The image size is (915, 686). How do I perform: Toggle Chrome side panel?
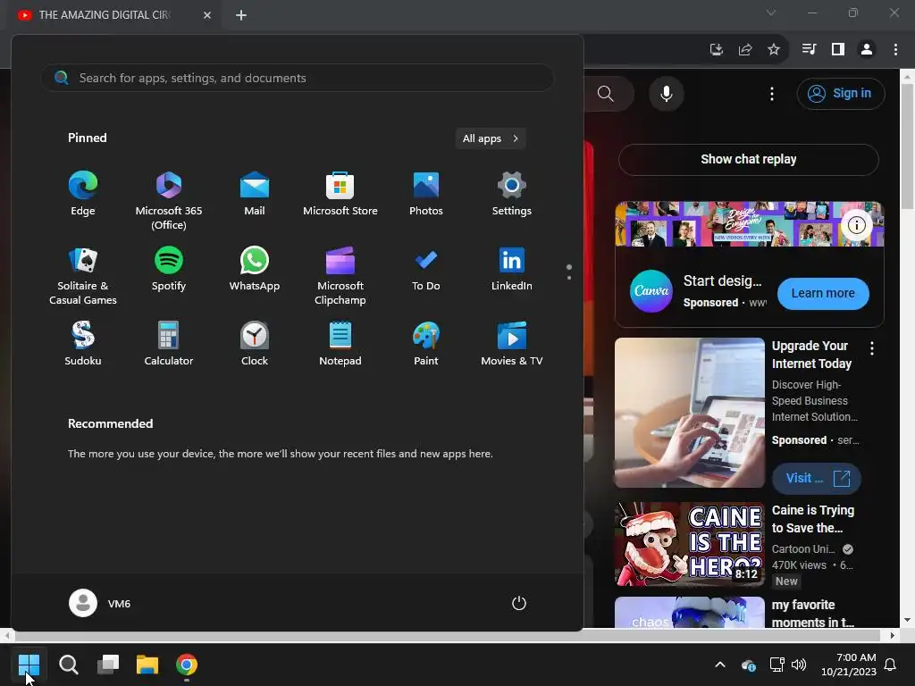point(838,50)
